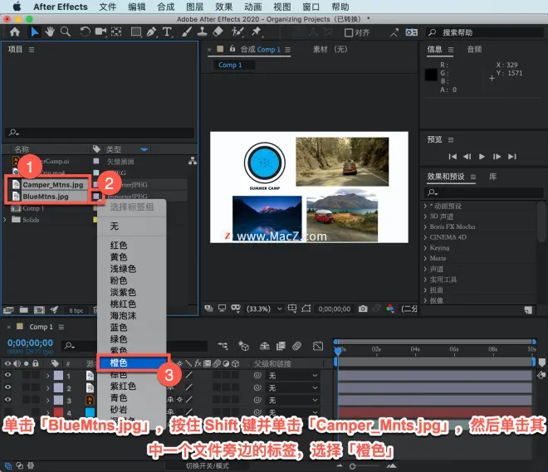This screenshot has height=472, width=548.
Task: Expand the Boris FX Mocha category
Action: [x=425, y=227]
